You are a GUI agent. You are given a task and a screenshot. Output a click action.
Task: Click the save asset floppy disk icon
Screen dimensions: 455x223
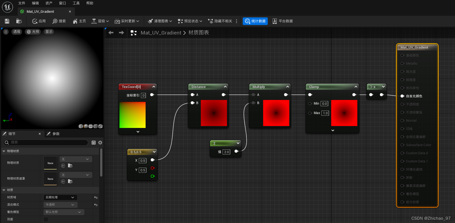(7, 21)
